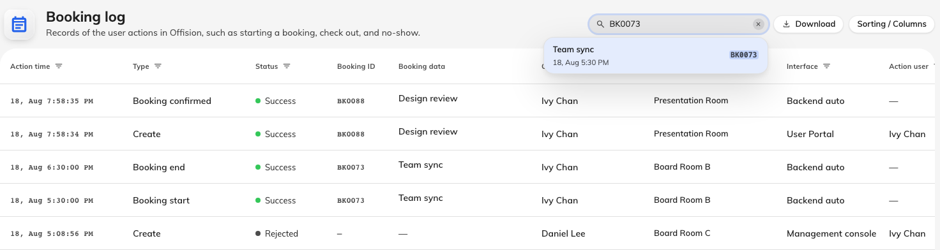Screen dimensions: 940x250
Task: Click Success status in Booking confirmed row
Action: click(275, 101)
